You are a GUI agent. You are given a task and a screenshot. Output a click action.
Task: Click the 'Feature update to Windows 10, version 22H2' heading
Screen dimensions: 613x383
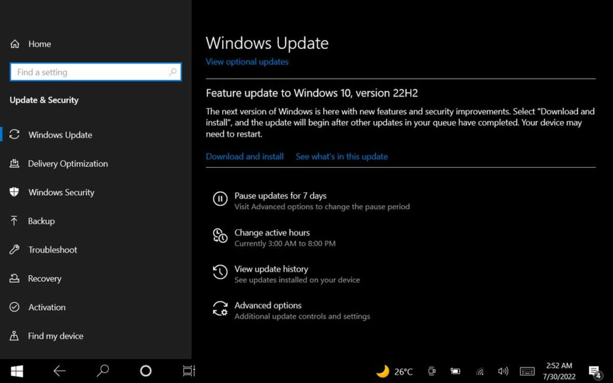pos(312,93)
